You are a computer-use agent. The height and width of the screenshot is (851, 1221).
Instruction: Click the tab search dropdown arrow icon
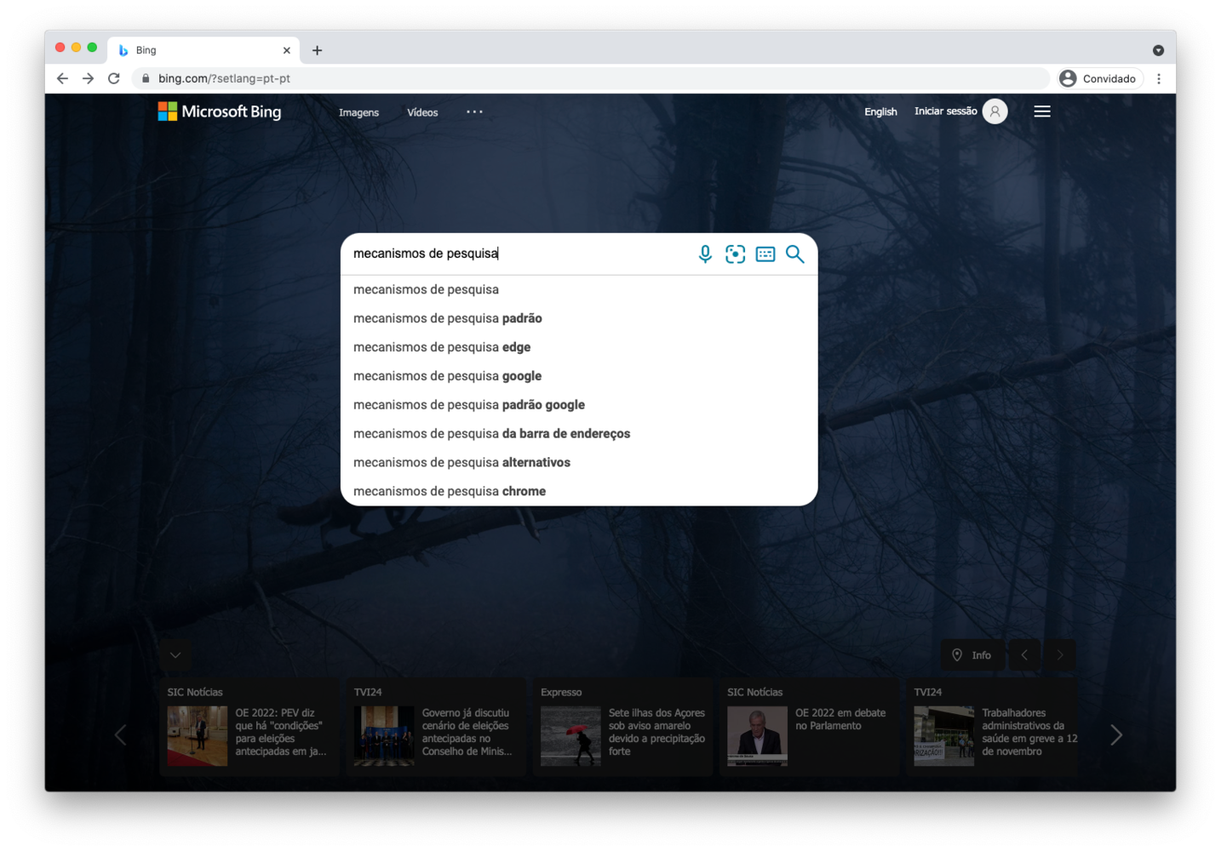click(1158, 50)
